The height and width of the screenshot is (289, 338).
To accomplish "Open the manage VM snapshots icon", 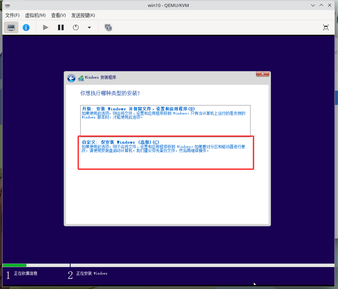I will [108, 27].
